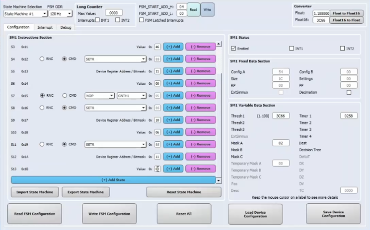Remove state S9

[201, 120]
